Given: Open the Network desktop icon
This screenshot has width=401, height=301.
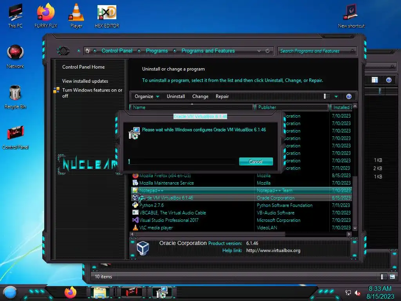Looking at the screenshot, I should point(15,56).
